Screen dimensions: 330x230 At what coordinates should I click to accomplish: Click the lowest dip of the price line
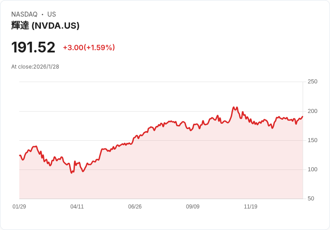click(72, 173)
